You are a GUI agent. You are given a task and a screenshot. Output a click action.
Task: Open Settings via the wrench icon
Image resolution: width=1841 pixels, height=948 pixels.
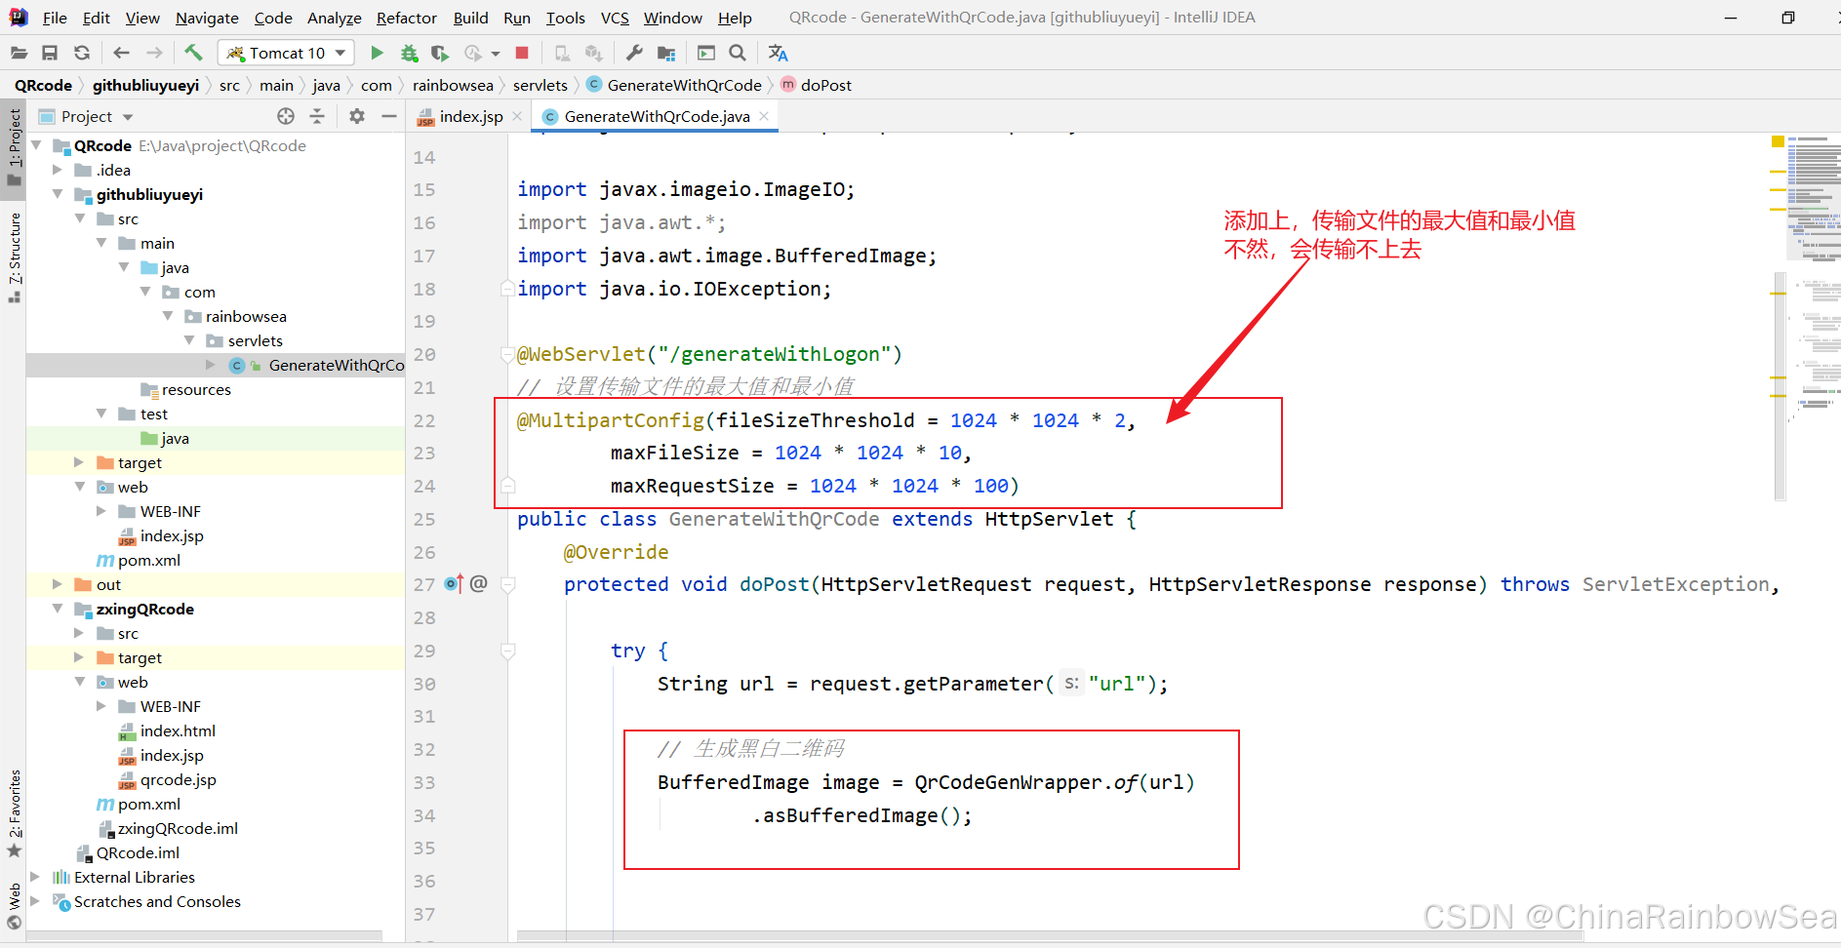[x=634, y=53]
